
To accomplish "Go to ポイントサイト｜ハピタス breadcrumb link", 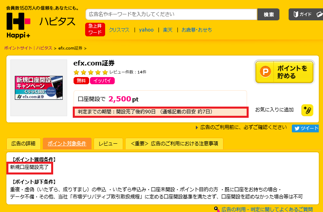I will point(28,48).
